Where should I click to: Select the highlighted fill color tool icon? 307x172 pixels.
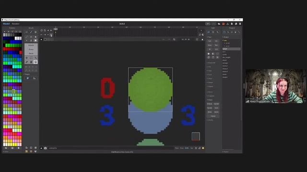coord(35,62)
